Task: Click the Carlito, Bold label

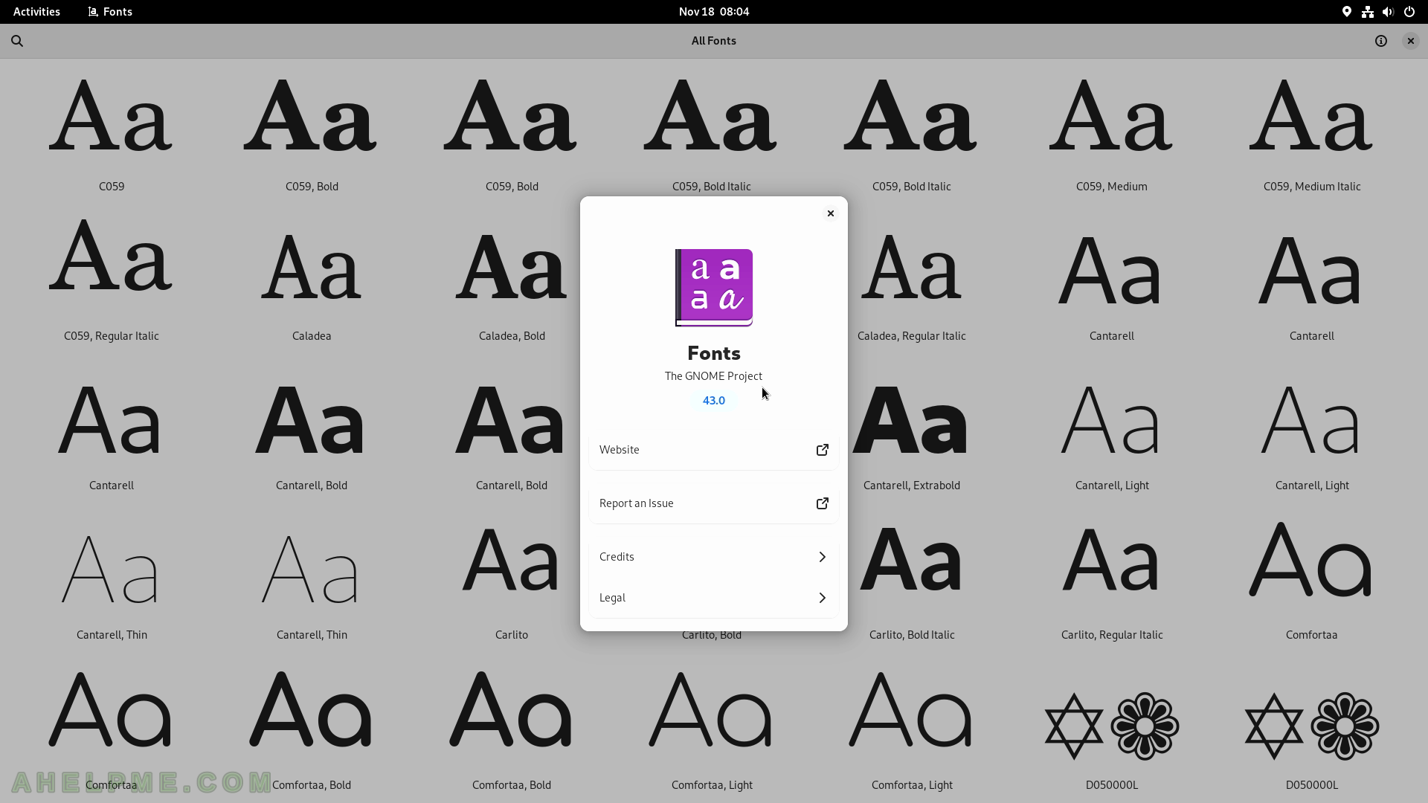Action: point(712,636)
